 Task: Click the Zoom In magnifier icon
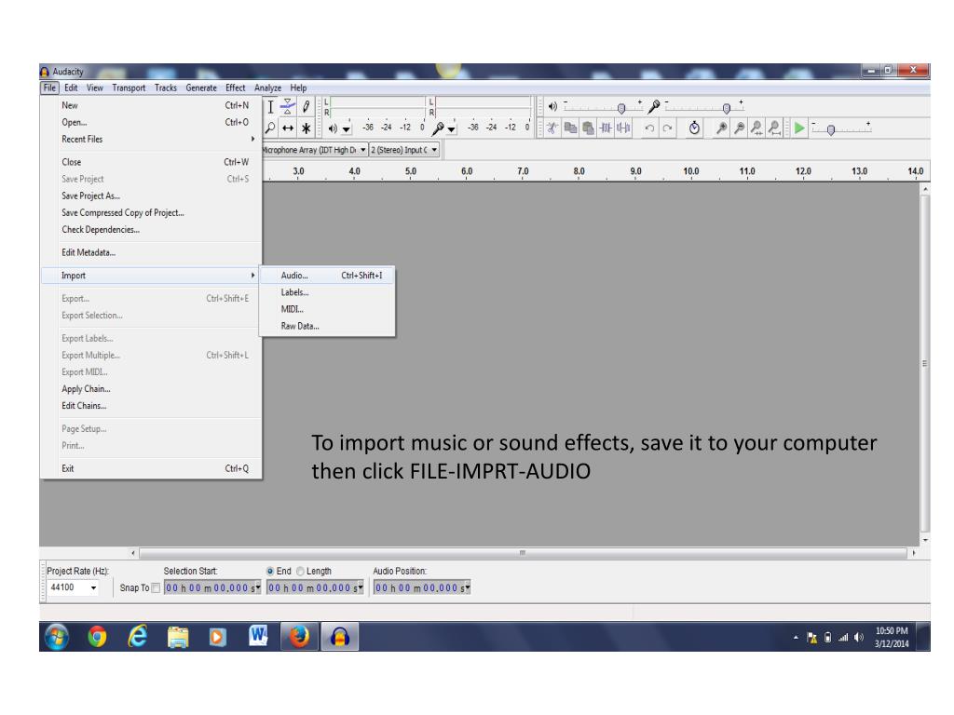coord(721,128)
